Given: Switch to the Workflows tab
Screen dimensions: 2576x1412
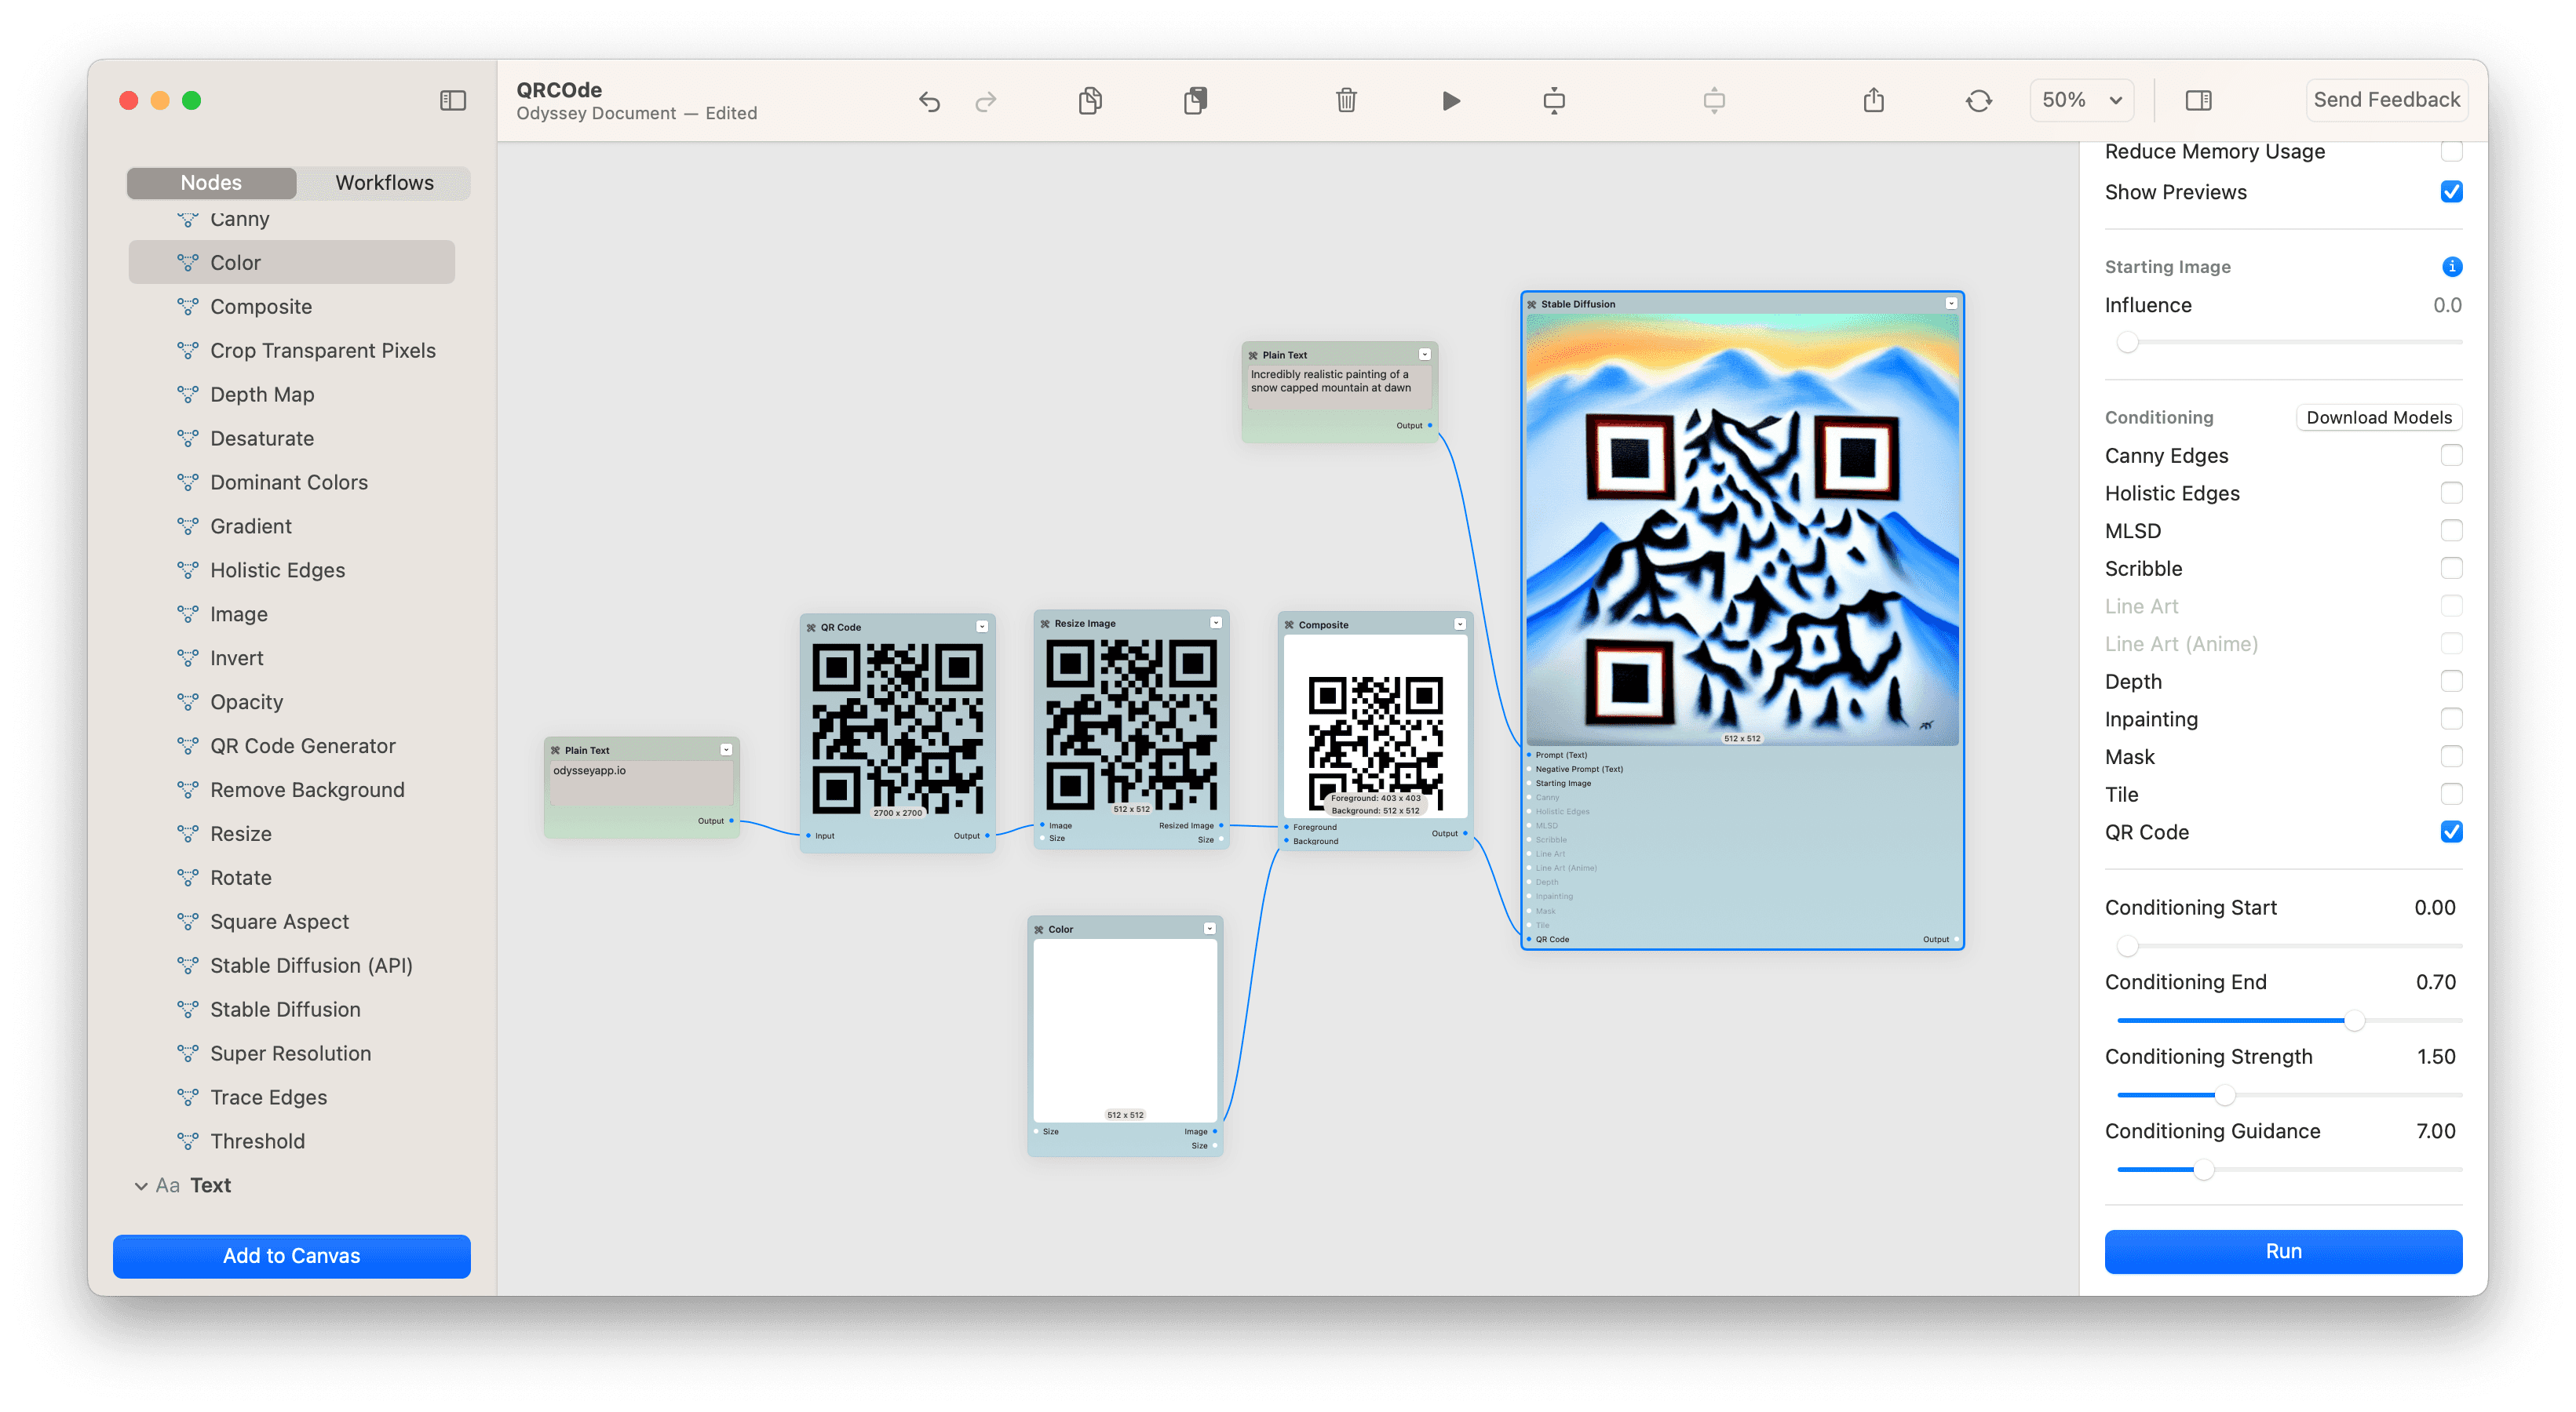Looking at the screenshot, I should (x=384, y=183).
